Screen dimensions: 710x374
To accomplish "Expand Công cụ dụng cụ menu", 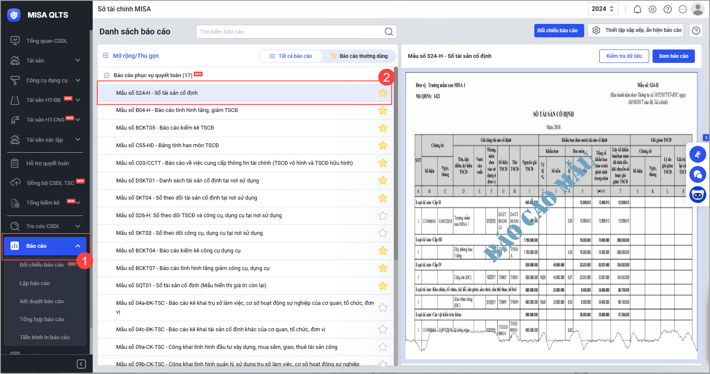I will point(78,80).
